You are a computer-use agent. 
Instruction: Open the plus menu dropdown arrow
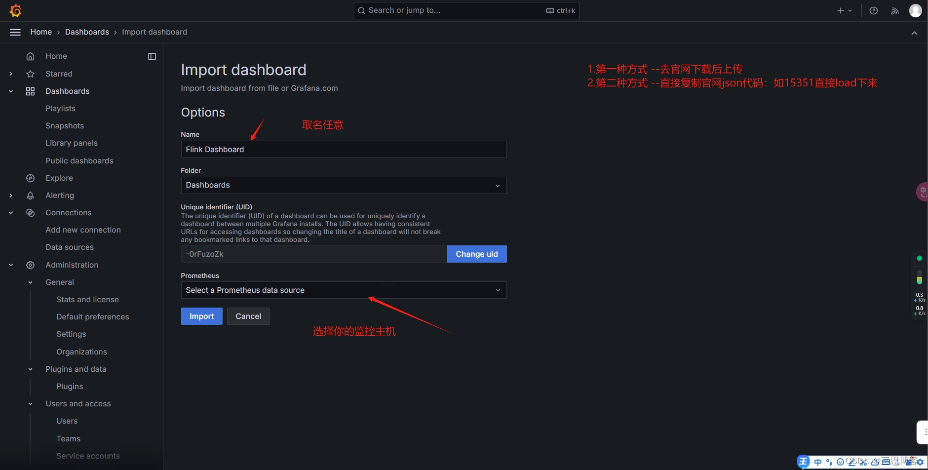(x=850, y=10)
